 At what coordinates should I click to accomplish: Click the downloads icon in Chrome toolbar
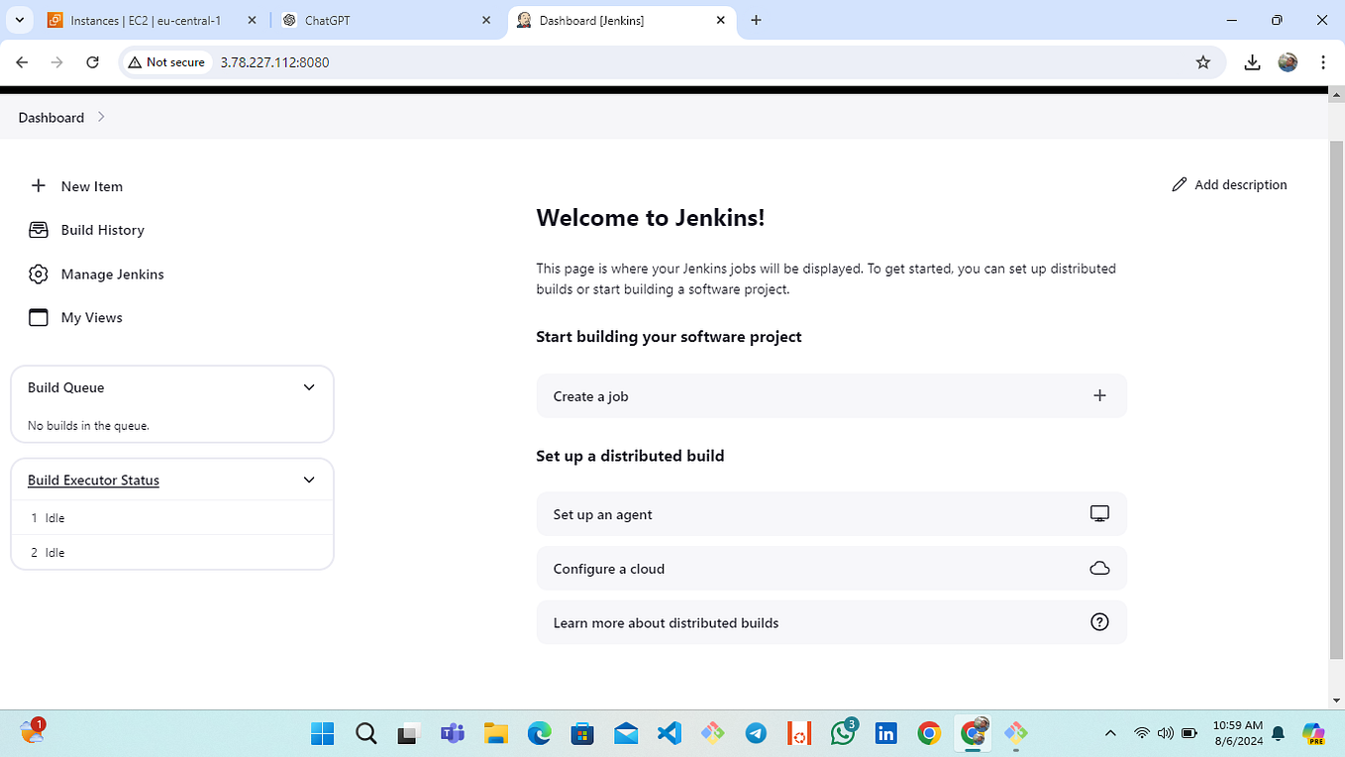(x=1252, y=61)
